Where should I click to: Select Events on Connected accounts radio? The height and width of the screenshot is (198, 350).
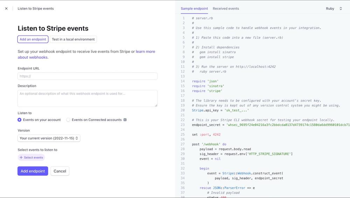68,120
